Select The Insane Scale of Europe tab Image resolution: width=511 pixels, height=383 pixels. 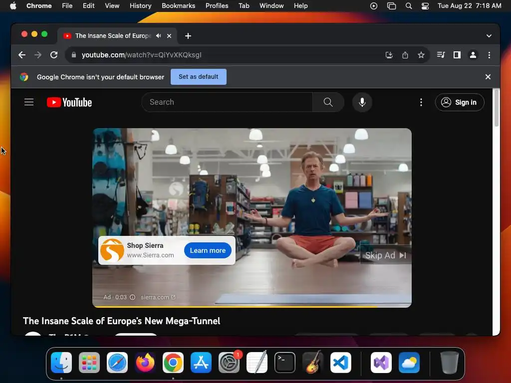(x=113, y=36)
